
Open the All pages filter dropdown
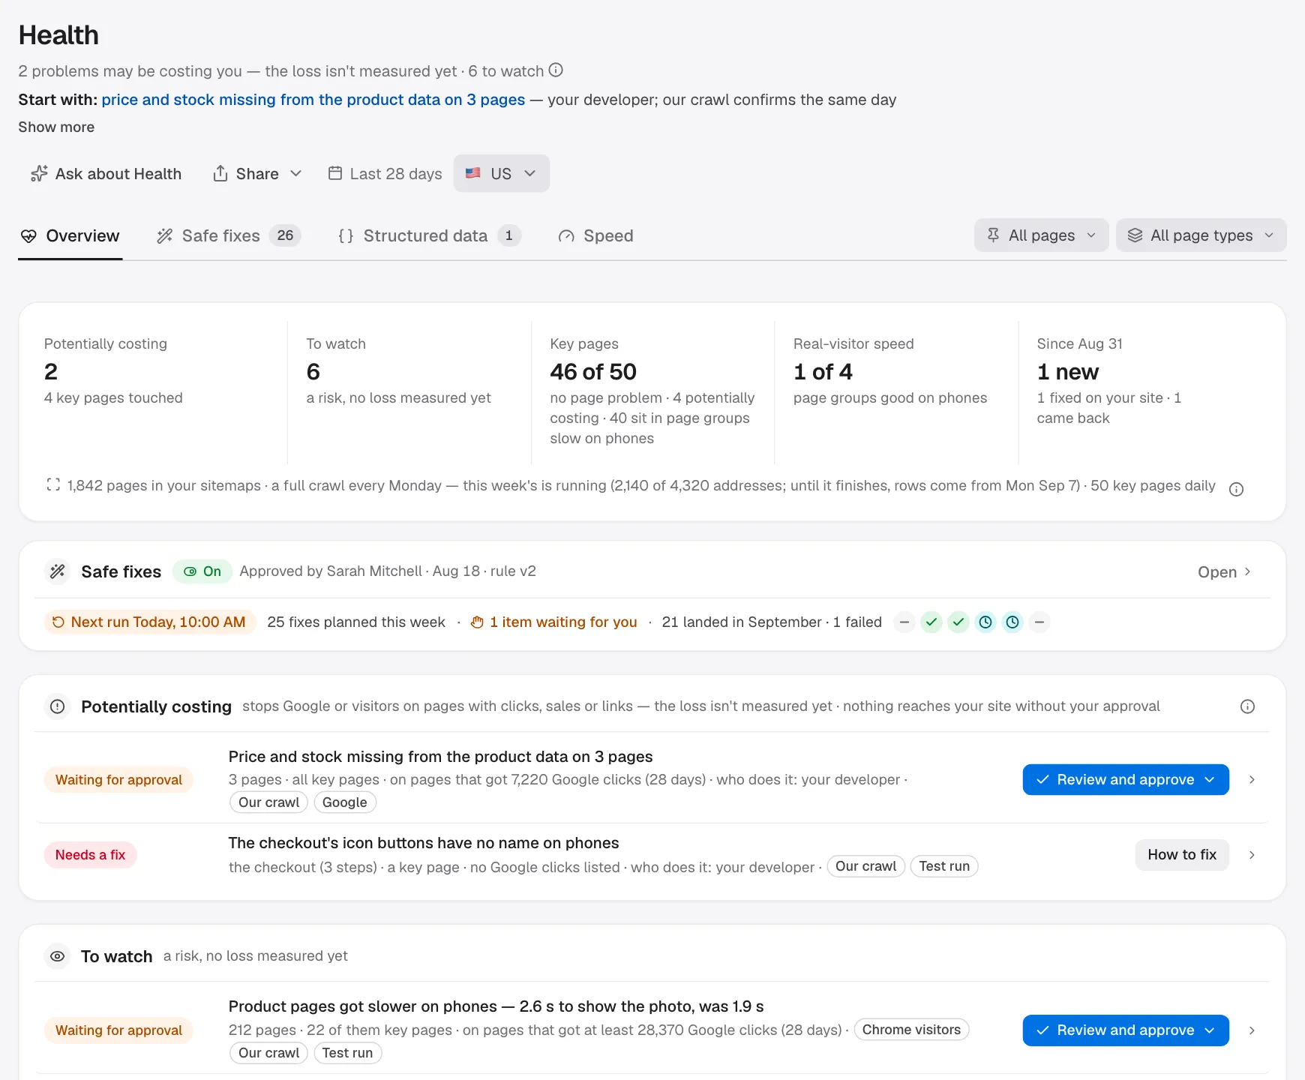(x=1041, y=235)
